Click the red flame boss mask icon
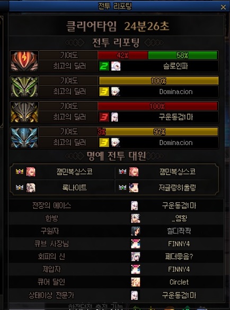The height and width of the screenshot is (310, 230). 24,61
